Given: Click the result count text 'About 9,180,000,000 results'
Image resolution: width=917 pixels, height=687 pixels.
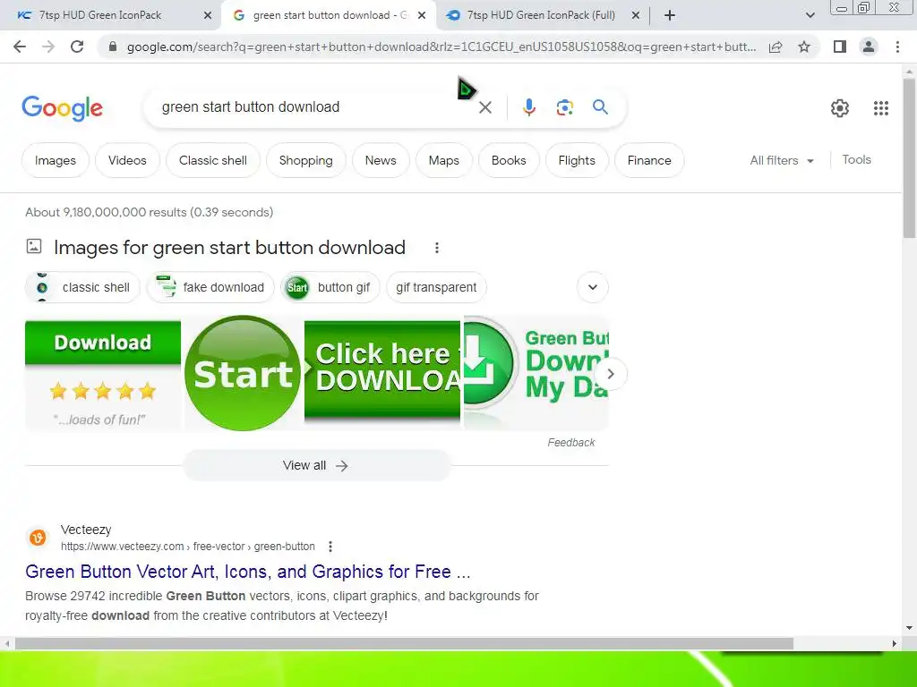Looking at the screenshot, I should tap(106, 212).
